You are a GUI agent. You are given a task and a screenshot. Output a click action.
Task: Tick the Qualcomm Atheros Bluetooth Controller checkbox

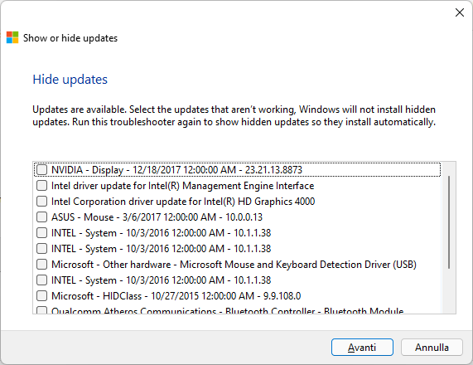tap(42, 310)
